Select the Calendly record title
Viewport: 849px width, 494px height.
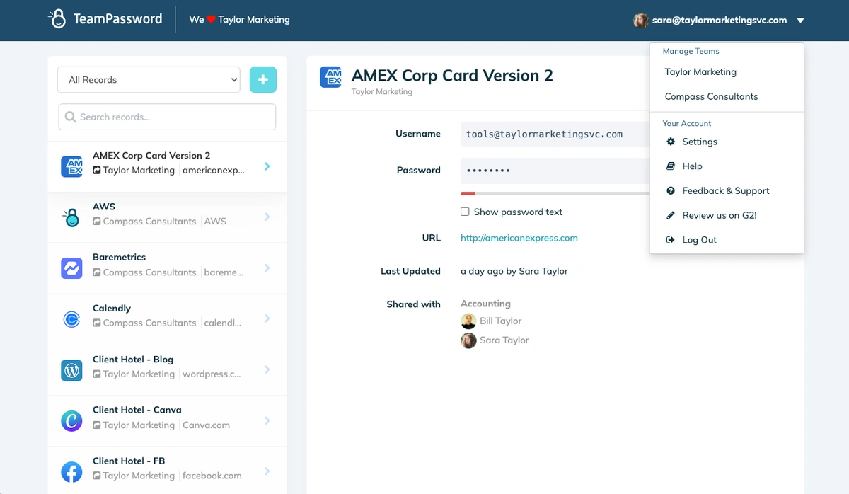tap(112, 308)
